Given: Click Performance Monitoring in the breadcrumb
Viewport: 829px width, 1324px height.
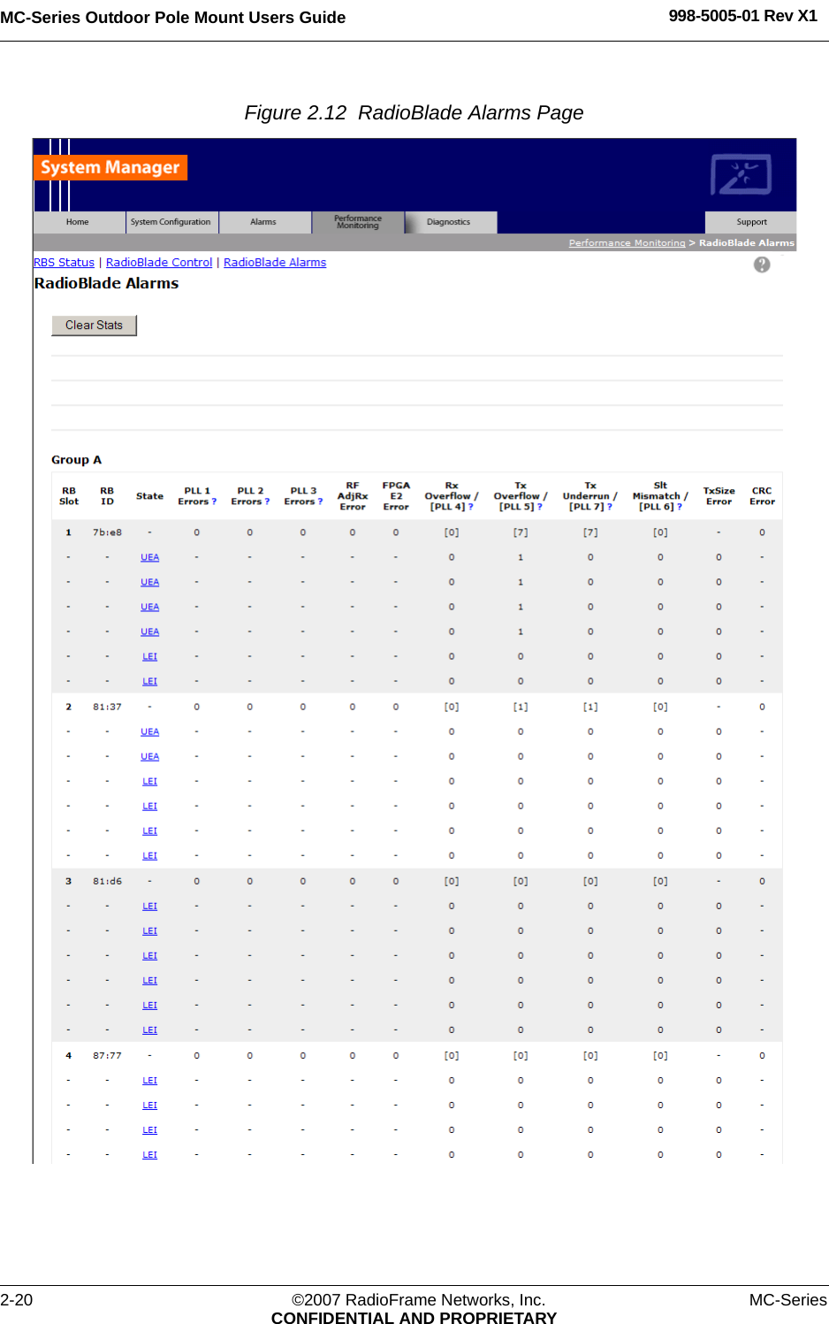Looking at the screenshot, I should tap(627, 243).
